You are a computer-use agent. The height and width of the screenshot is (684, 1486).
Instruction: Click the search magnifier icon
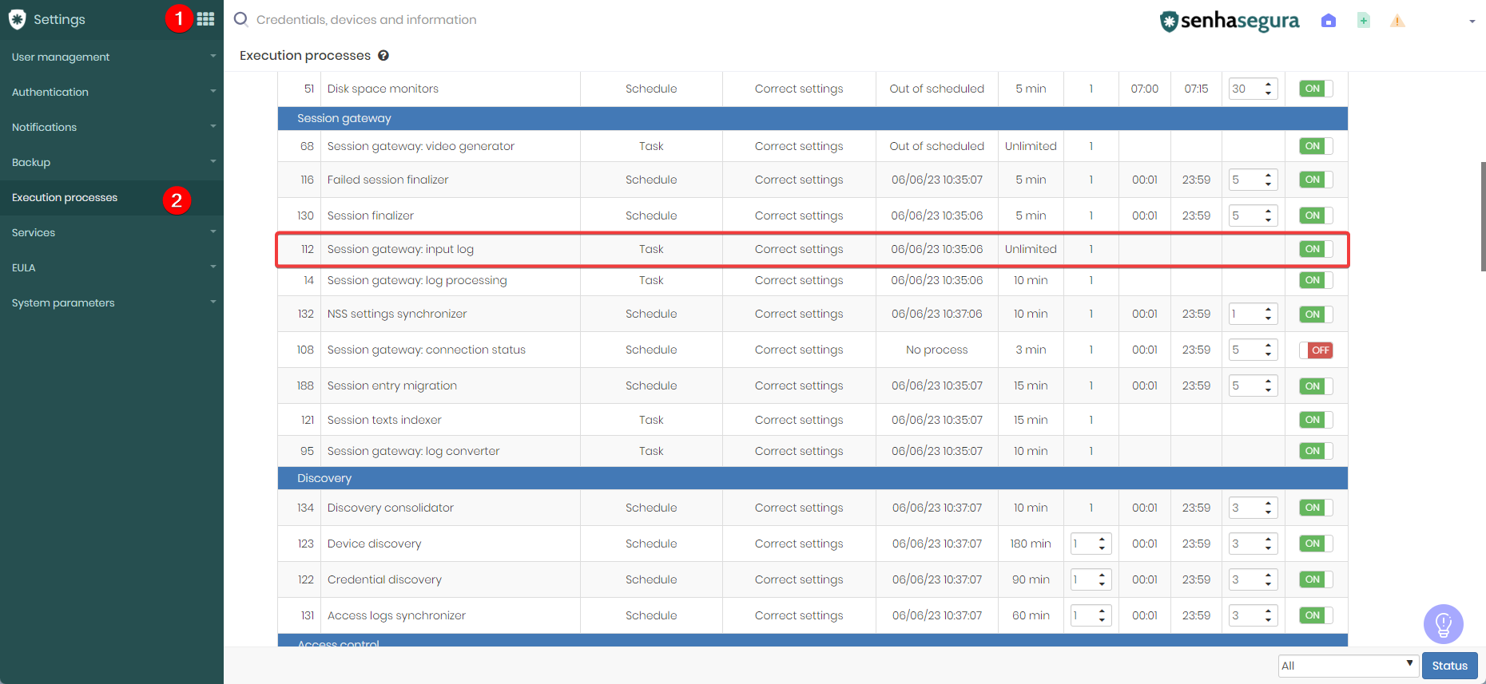click(x=240, y=19)
